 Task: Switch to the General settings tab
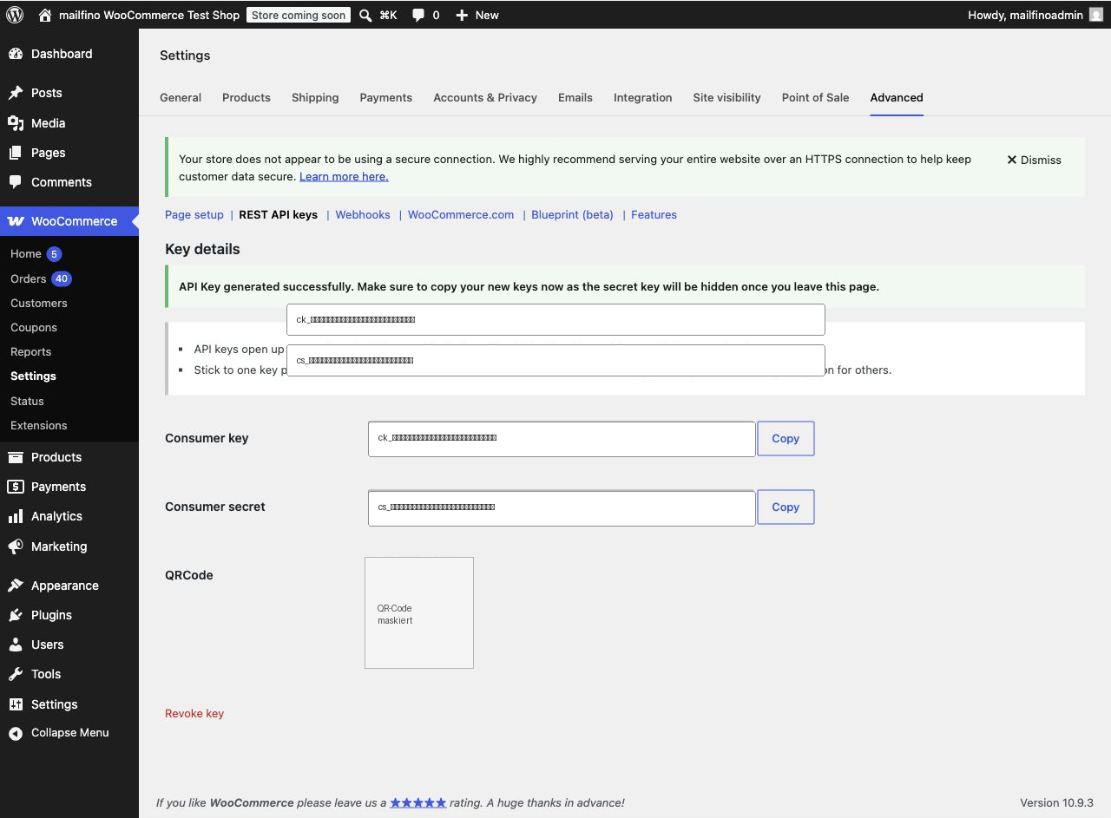pyautogui.click(x=181, y=97)
